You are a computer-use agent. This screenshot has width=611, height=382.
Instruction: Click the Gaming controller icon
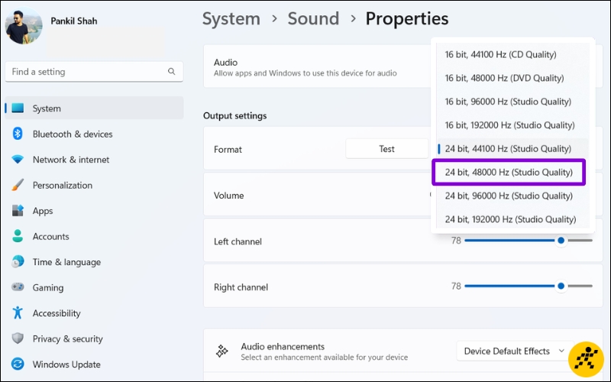18,287
